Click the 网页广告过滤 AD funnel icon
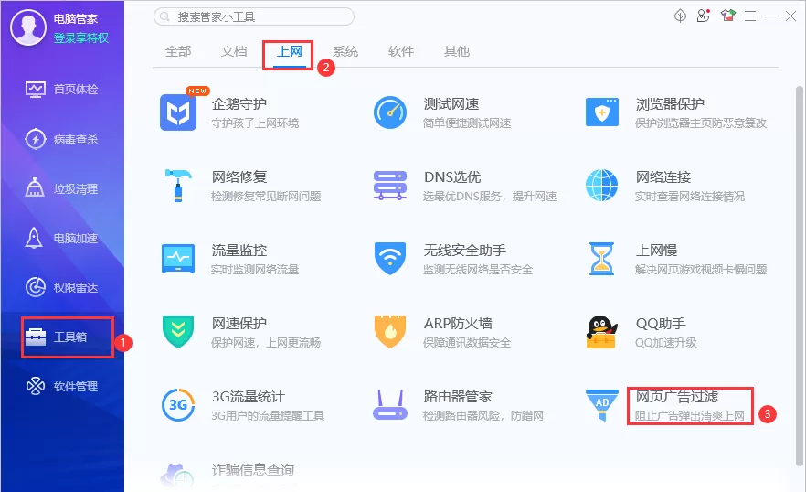806x492 pixels. [x=602, y=405]
